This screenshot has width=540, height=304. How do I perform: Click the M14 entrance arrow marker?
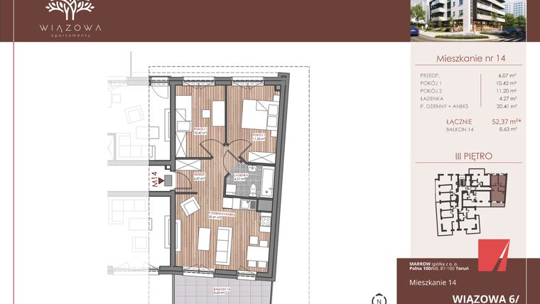[161, 180]
